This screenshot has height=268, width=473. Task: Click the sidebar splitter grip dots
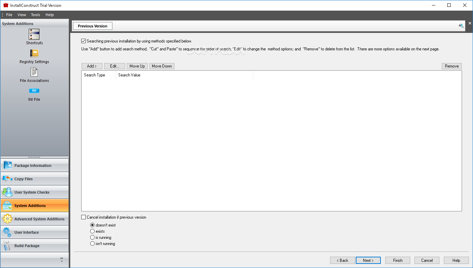[x=34, y=157]
